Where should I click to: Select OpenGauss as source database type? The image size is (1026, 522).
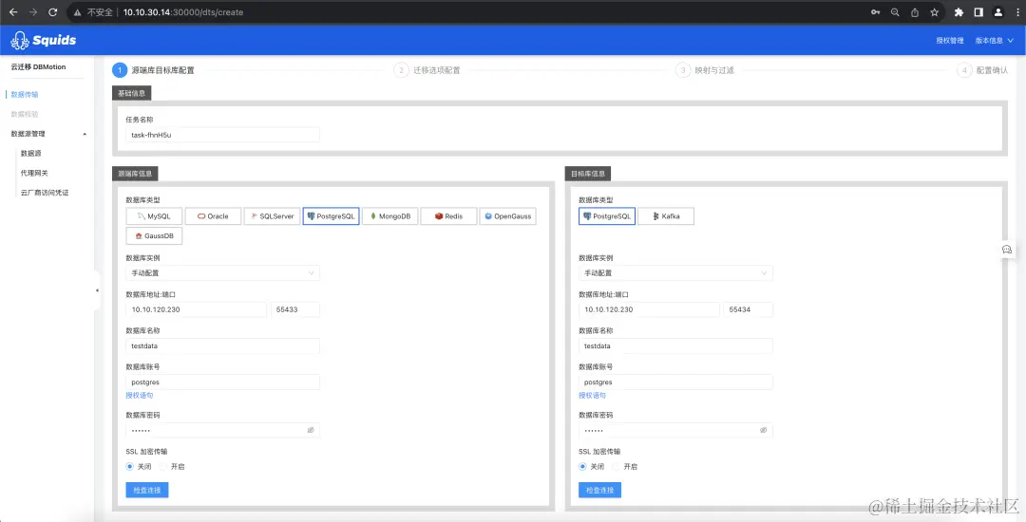507,216
